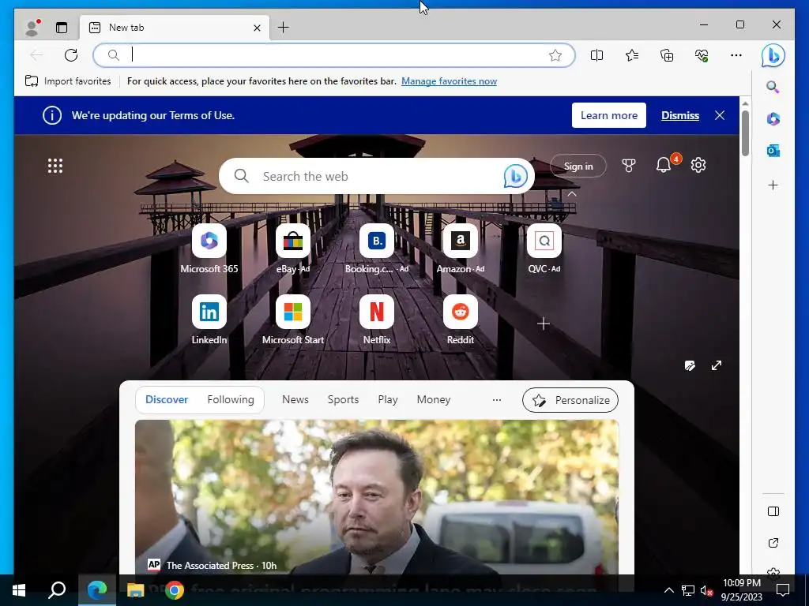This screenshot has height=606, width=809.
Task: Open link in new window sidebar icon
Action: tap(773, 543)
